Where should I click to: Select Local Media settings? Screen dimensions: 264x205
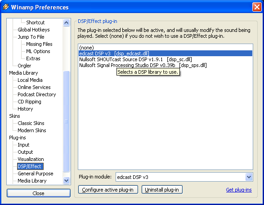pos(30,80)
